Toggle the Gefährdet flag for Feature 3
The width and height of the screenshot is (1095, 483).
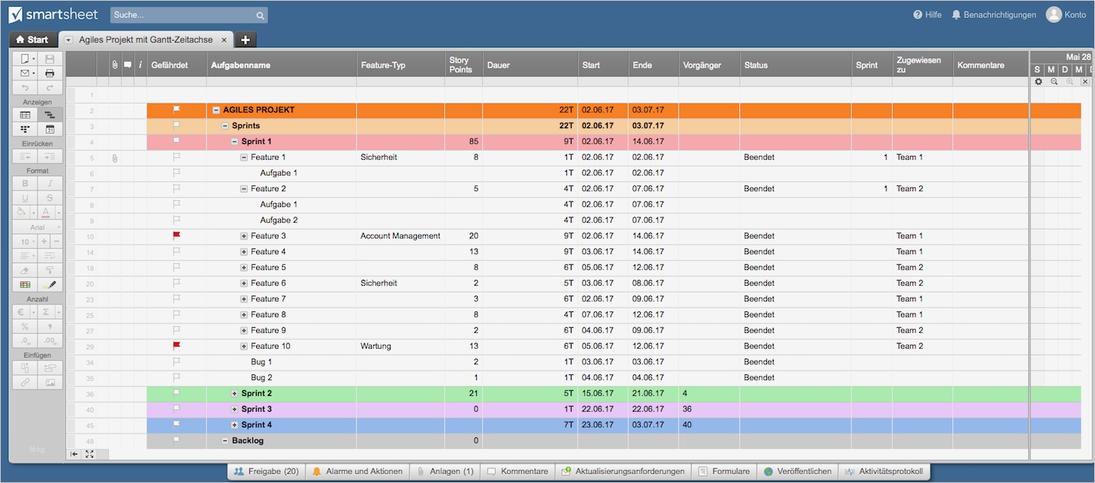pyautogui.click(x=177, y=235)
